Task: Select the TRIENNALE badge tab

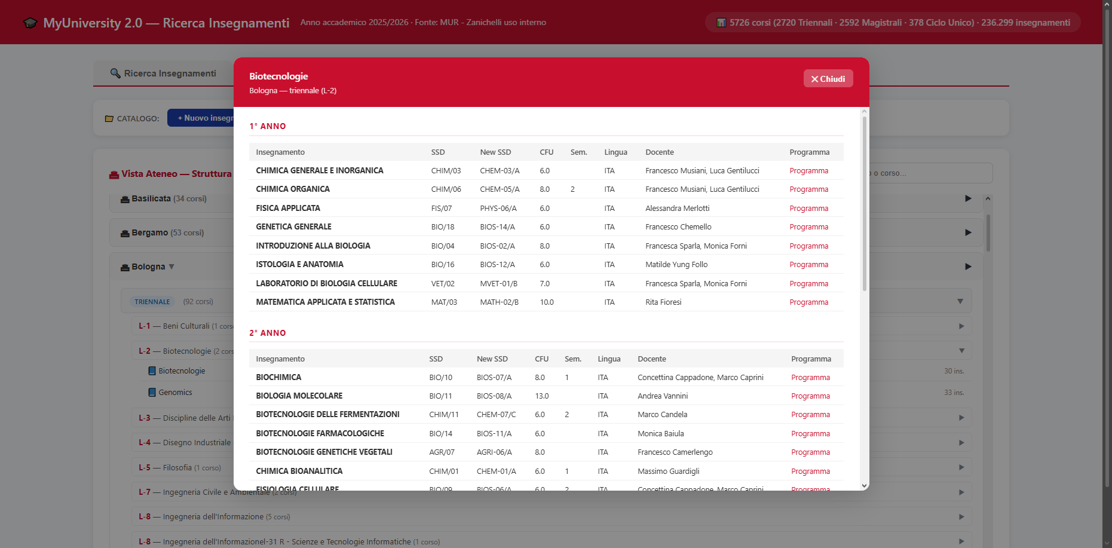Action: pos(152,302)
